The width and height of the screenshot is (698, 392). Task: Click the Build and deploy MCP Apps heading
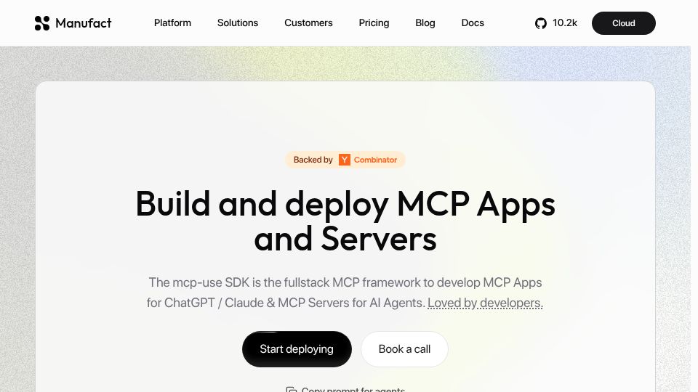[345, 221]
